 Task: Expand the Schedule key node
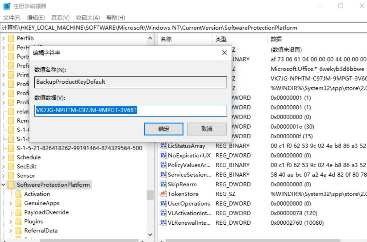click(x=3, y=157)
